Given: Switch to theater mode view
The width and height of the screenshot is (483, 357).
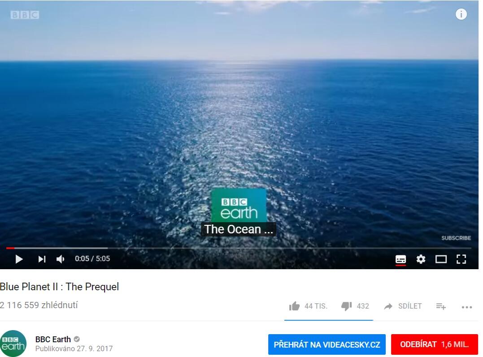Looking at the screenshot, I should tap(441, 259).
